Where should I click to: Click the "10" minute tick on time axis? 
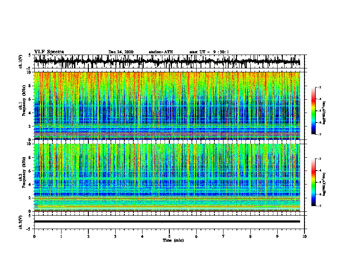304,236
